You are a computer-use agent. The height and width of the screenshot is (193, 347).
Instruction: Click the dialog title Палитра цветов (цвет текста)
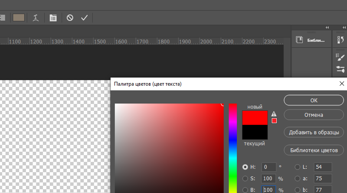[x=147, y=84]
